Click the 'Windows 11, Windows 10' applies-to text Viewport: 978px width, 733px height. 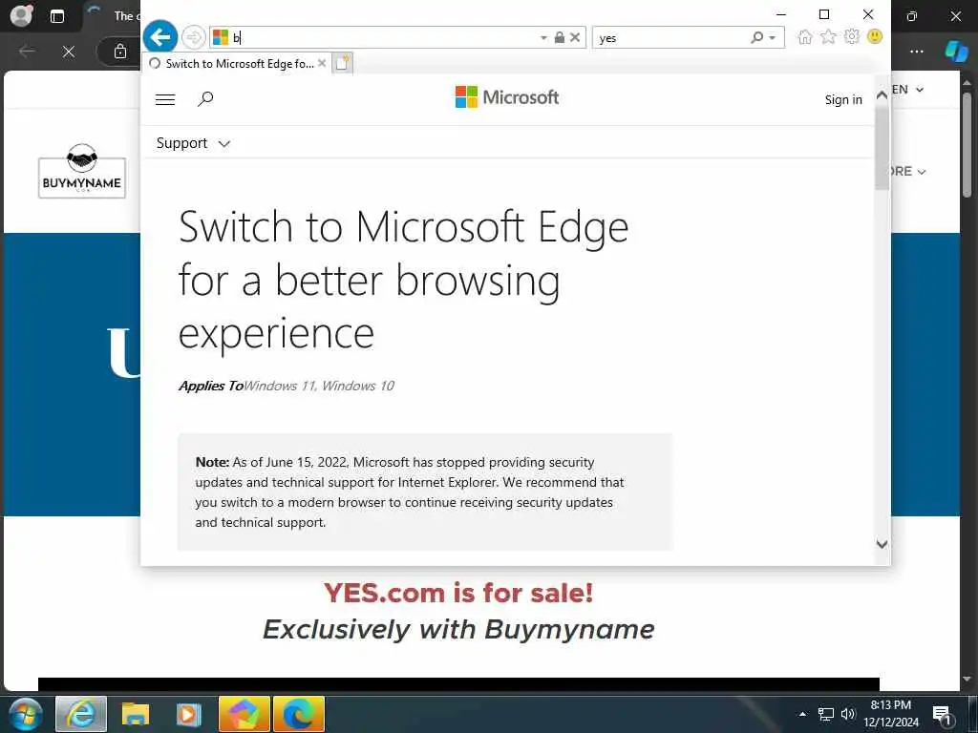(x=319, y=386)
